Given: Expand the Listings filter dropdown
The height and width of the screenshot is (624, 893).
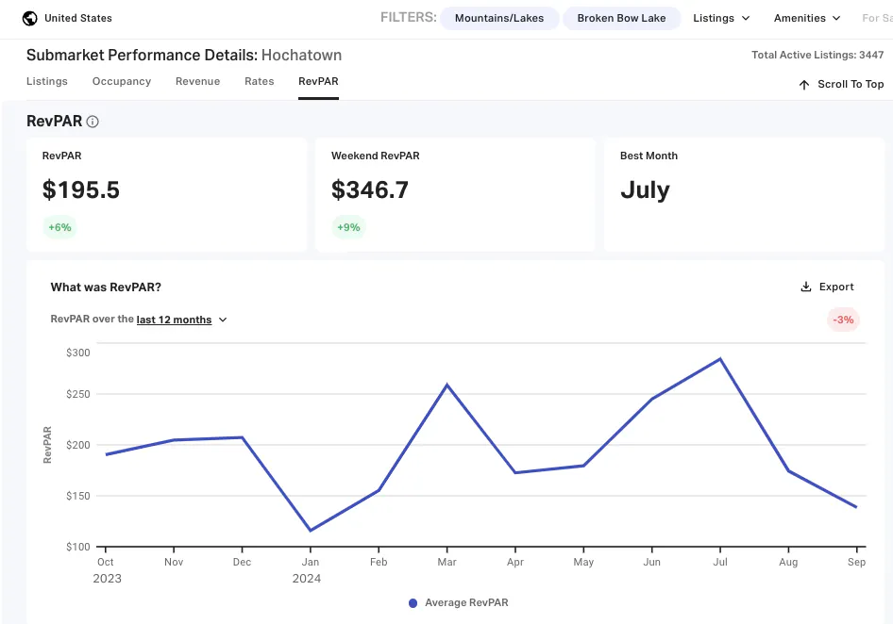Looking at the screenshot, I should (721, 18).
